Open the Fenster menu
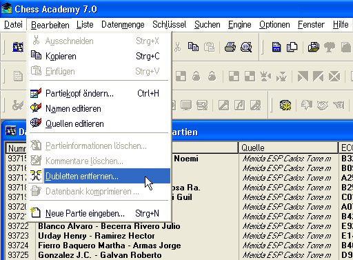The width and height of the screenshot is (353, 260). [311, 25]
